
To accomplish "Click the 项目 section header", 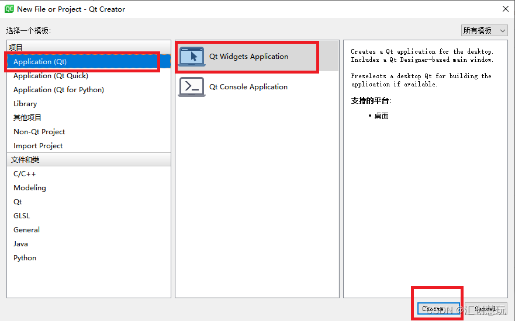I will [x=89, y=47].
